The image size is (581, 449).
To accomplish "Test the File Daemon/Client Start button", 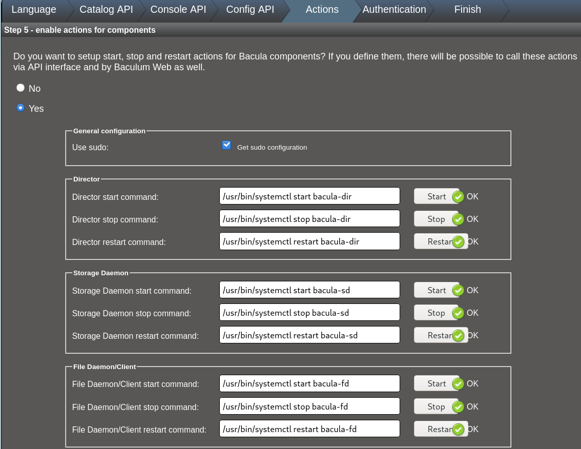I will (437, 384).
